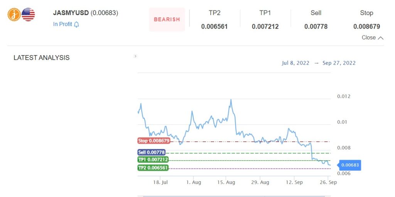This screenshot has width=395, height=197.
Task: Click the US flag icon
Action: pyautogui.click(x=28, y=14)
